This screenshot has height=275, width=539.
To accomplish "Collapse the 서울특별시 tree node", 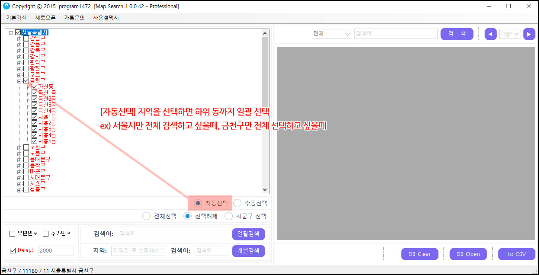I will [x=11, y=32].
